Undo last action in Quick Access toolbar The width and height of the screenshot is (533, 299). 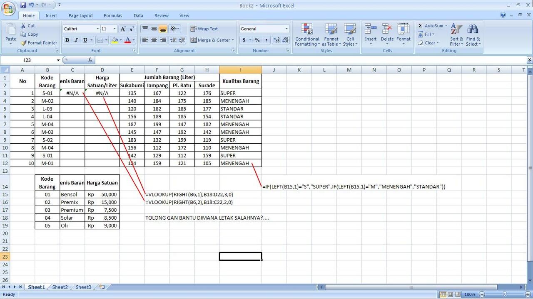click(31, 5)
